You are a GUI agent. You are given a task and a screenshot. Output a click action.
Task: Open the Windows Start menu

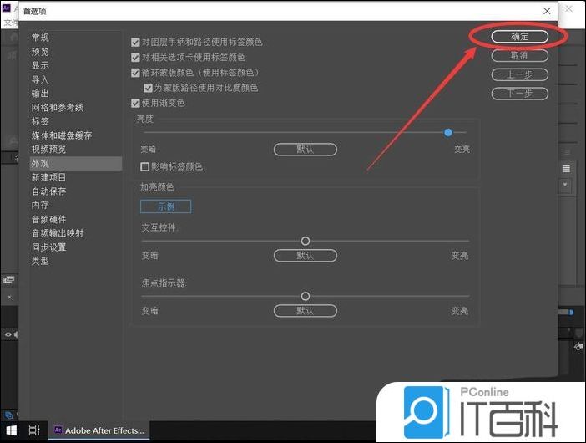(11, 430)
